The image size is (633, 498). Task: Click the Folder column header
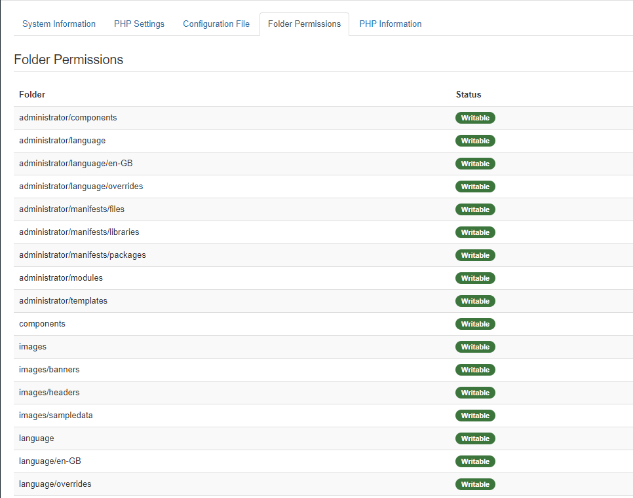point(32,95)
